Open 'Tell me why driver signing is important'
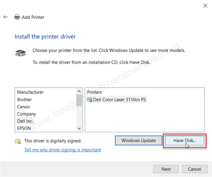212x177 pixels. [x=62, y=150]
